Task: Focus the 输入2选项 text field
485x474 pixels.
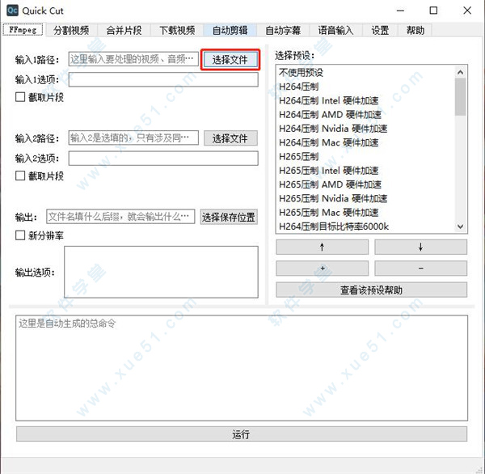Action: pyautogui.click(x=163, y=159)
